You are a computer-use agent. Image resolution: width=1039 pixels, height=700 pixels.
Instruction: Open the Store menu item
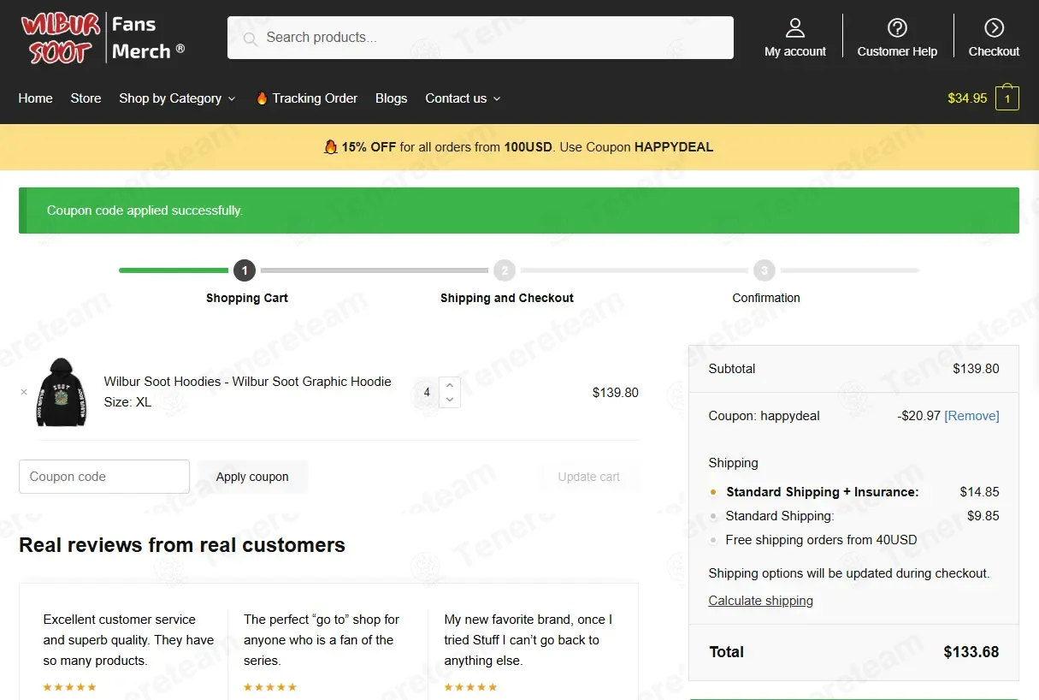tap(86, 98)
